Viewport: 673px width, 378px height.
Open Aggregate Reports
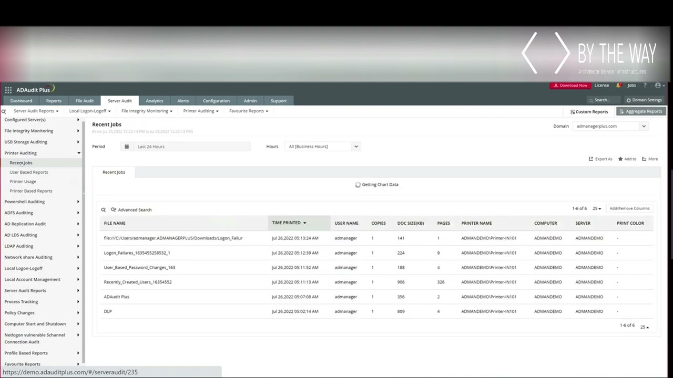(x=640, y=111)
